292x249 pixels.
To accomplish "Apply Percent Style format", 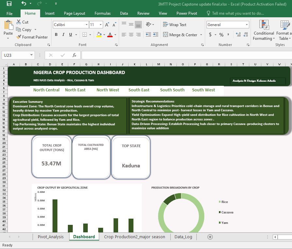I will click(x=221, y=35).
